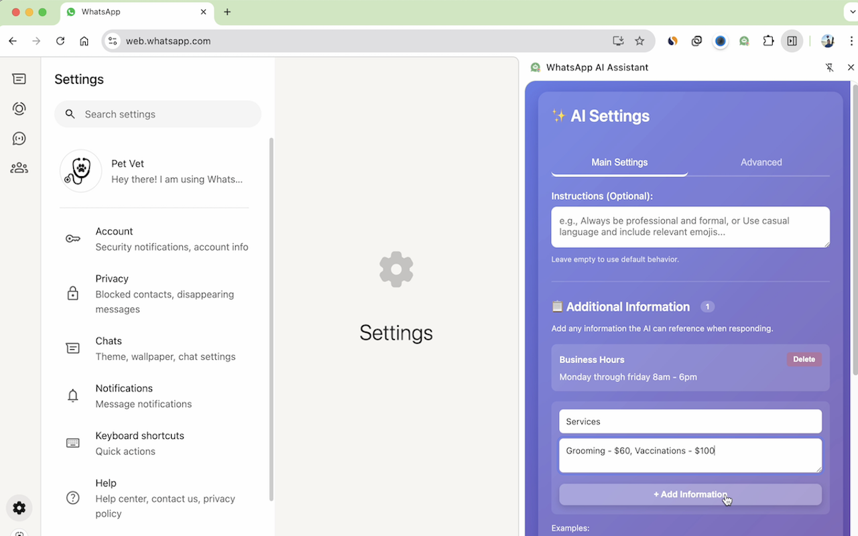Click the Business Hours text

(x=592, y=360)
